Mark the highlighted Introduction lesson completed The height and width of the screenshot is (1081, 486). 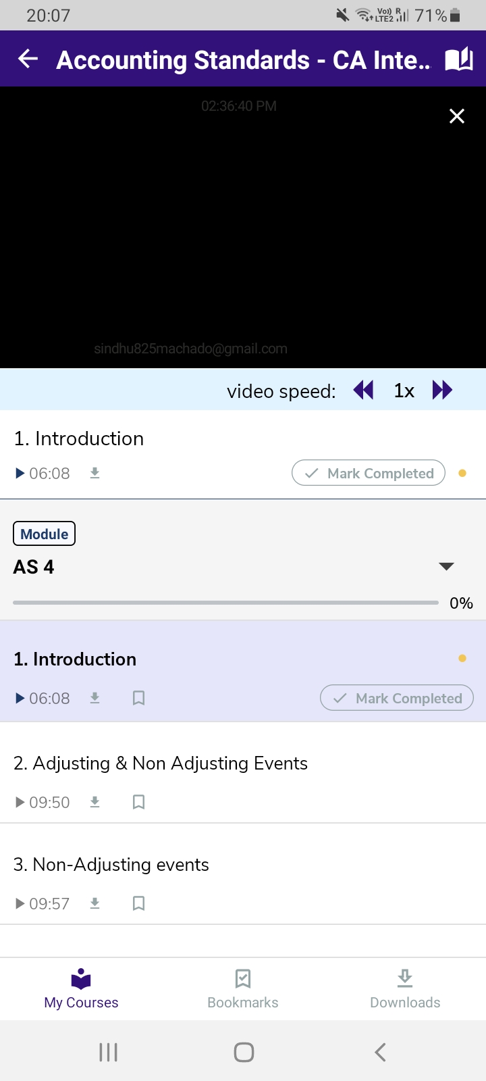pyautogui.click(x=397, y=698)
